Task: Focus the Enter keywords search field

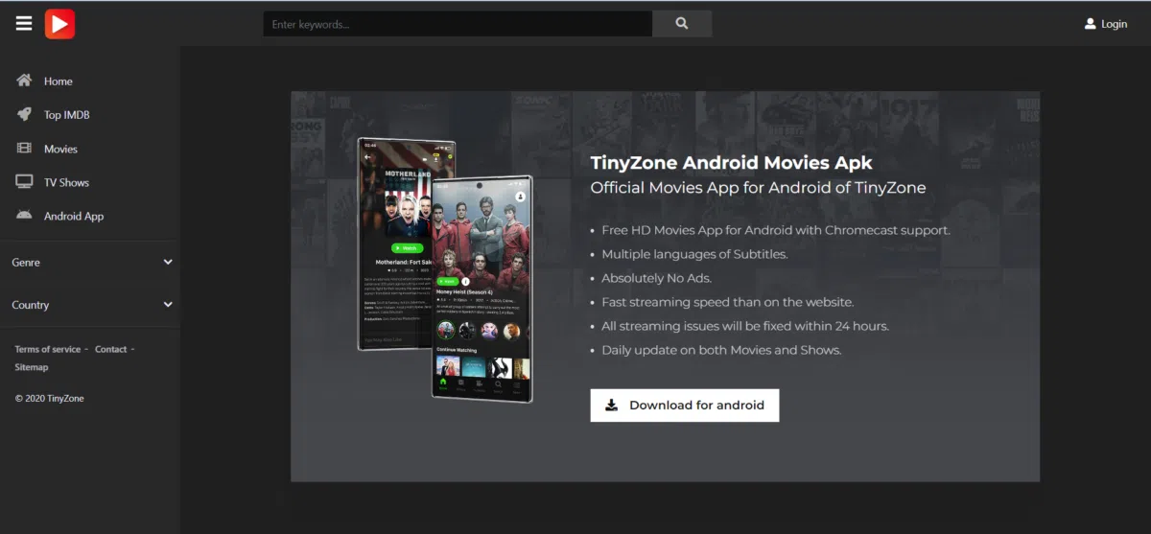Action: click(458, 24)
